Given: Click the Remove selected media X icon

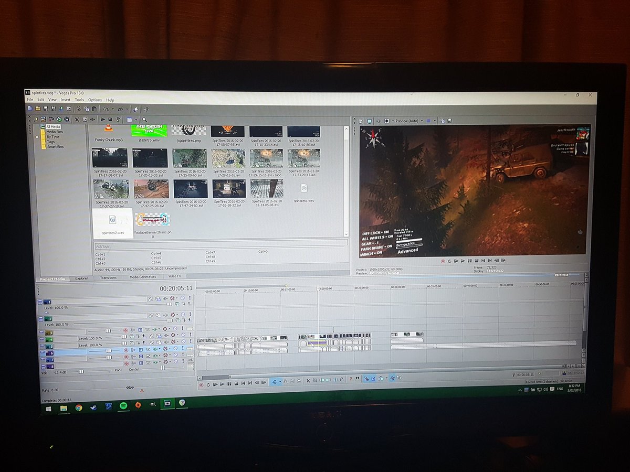Looking at the screenshot, I should point(77,120).
